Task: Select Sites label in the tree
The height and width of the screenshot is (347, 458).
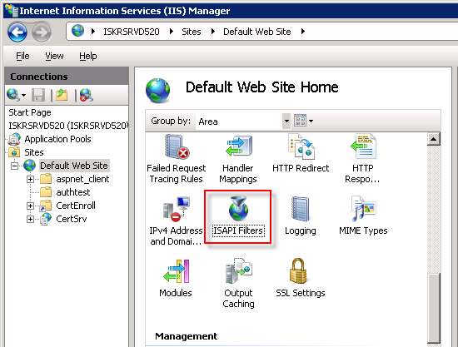Action: click(x=34, y=152)
